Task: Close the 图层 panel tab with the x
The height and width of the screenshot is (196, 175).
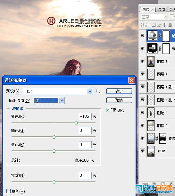Action: tap(152, 10)
